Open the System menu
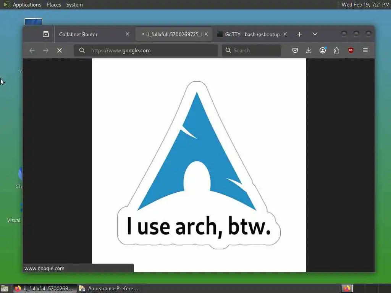391x293 pixels. (x=74, y=5)
